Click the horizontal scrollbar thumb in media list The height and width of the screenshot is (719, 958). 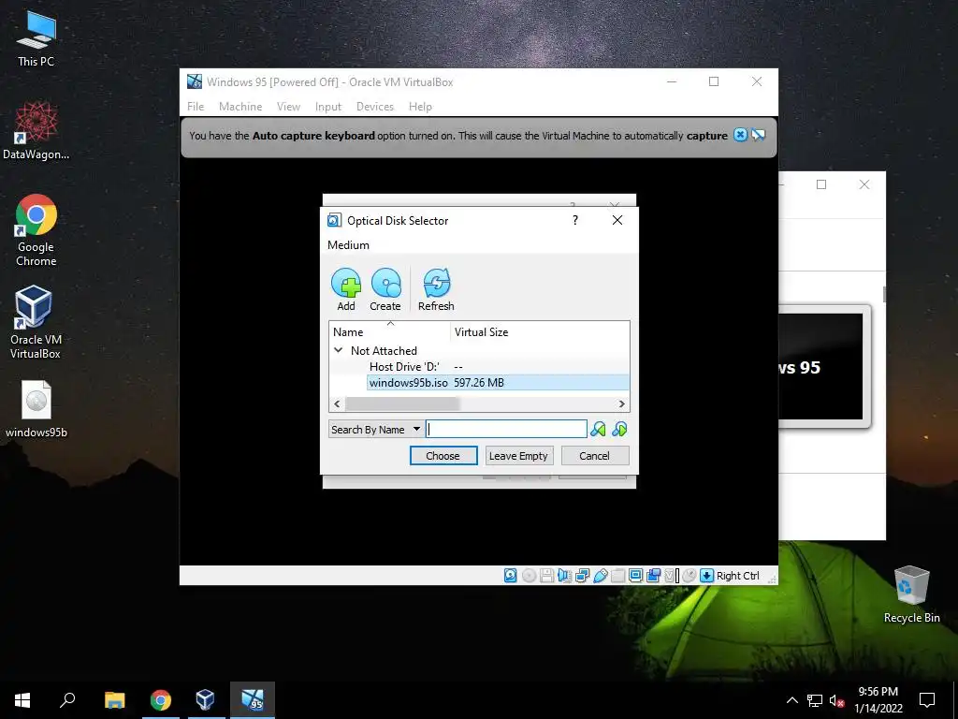(x=402, y=404)
